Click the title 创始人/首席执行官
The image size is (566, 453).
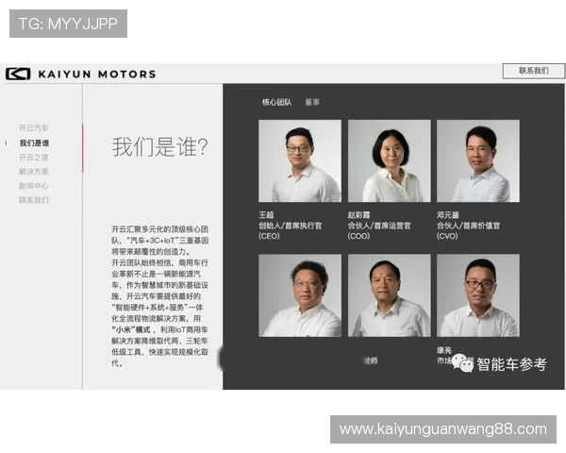coord(290,226)
